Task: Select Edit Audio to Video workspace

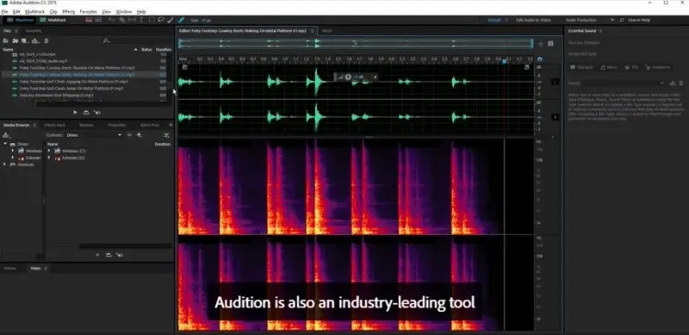Action: (533, 20)
